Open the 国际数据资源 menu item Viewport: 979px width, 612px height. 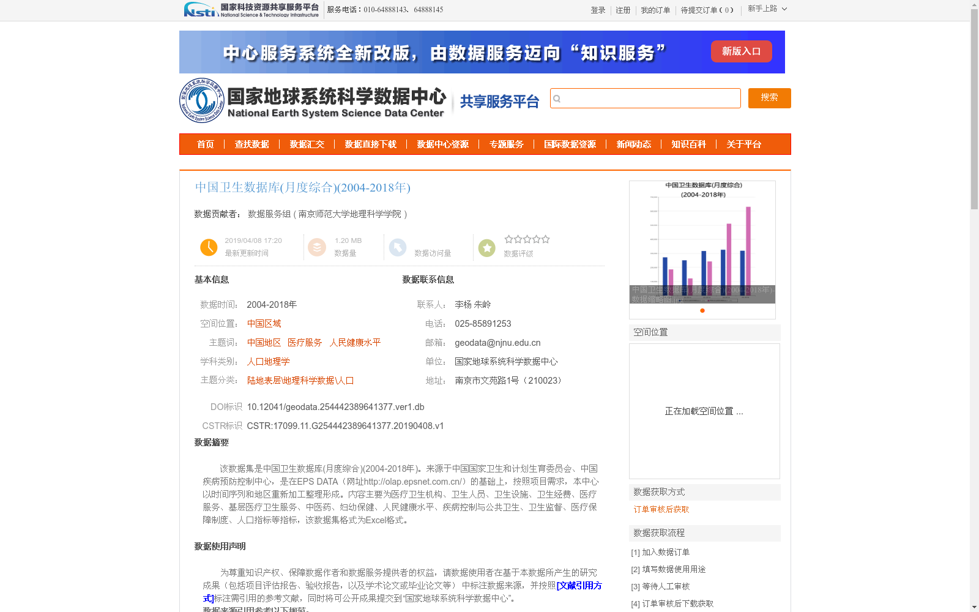coord(570,144)
